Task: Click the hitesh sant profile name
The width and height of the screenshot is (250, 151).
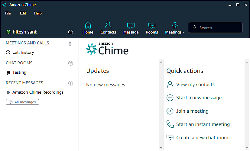Action: pos(25,32)
